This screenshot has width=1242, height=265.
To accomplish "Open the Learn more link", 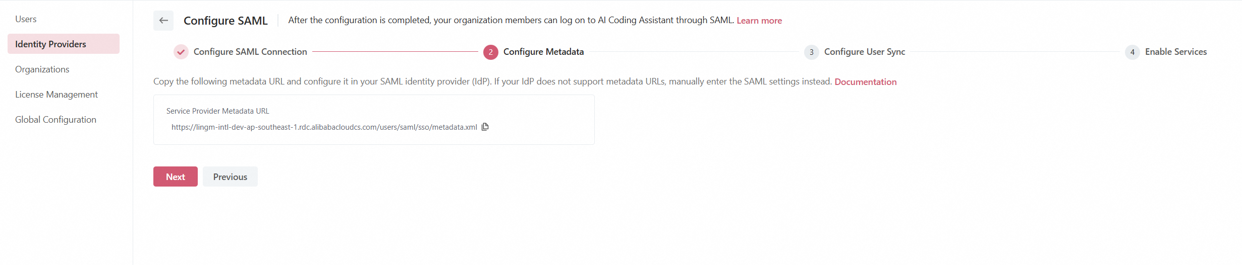I will (759, 21).
